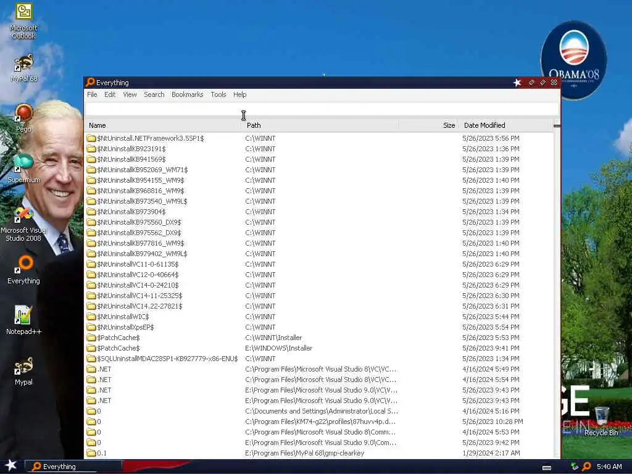Click the Everything tray icon
The height and width of the screenshot is (474, 632).
(586, 467)
